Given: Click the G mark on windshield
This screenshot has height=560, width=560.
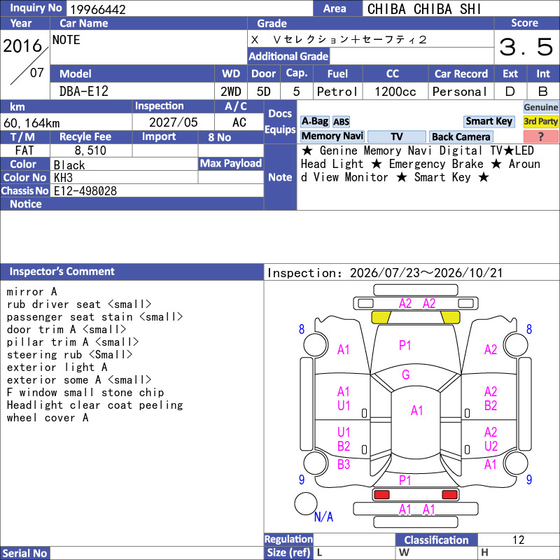Looking at the screenshot, I should tap(406, 374).
